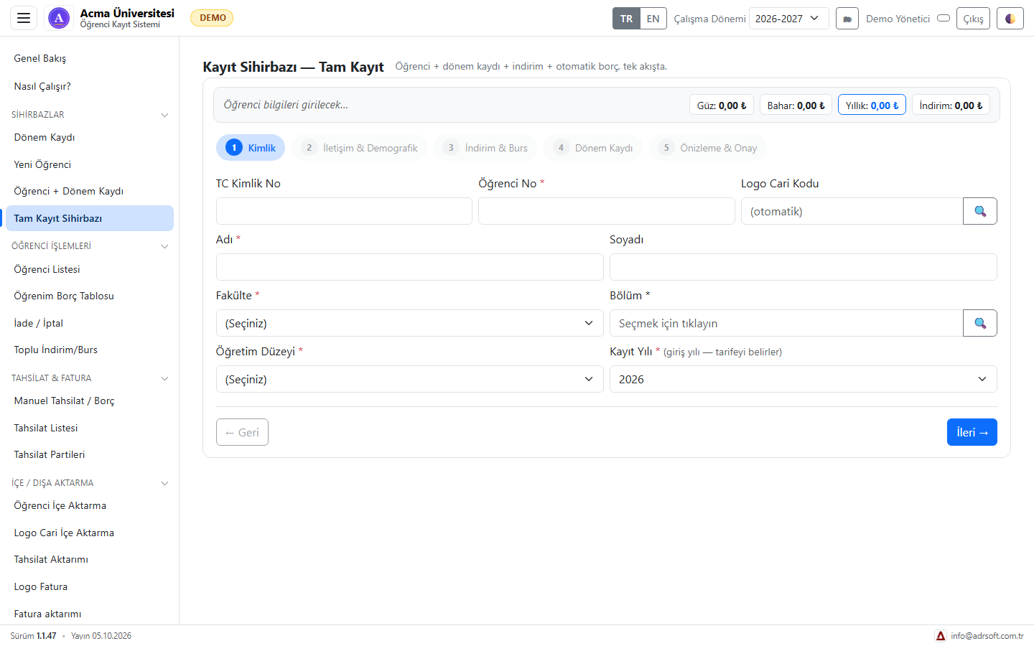The image size is (1034, 646).
Task: Open the info@adrsoft.com.tr link
Action: 987,636
